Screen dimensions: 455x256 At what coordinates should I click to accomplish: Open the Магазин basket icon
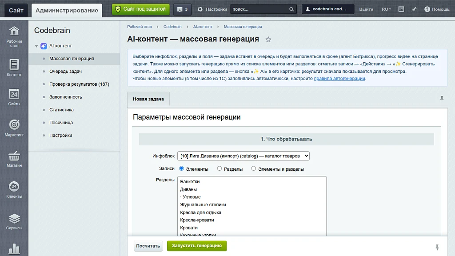[x=14, y=159]
